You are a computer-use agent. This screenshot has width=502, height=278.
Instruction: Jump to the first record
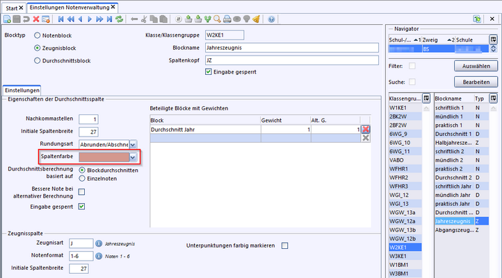60,19
